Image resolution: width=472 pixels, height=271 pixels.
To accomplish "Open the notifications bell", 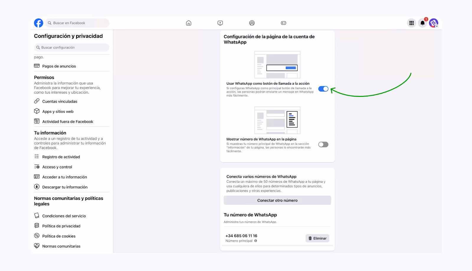I will 422,23.
